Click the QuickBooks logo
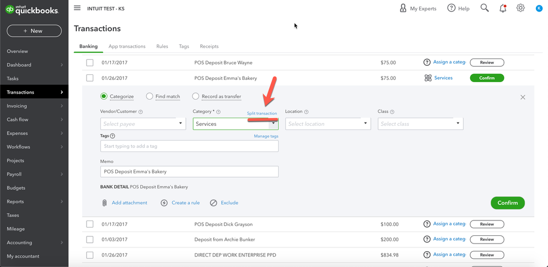This screenshot has width=548, height=267. [31, 10]
